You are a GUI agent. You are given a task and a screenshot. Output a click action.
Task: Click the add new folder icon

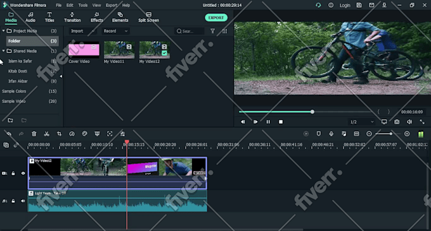pos(10,121)
